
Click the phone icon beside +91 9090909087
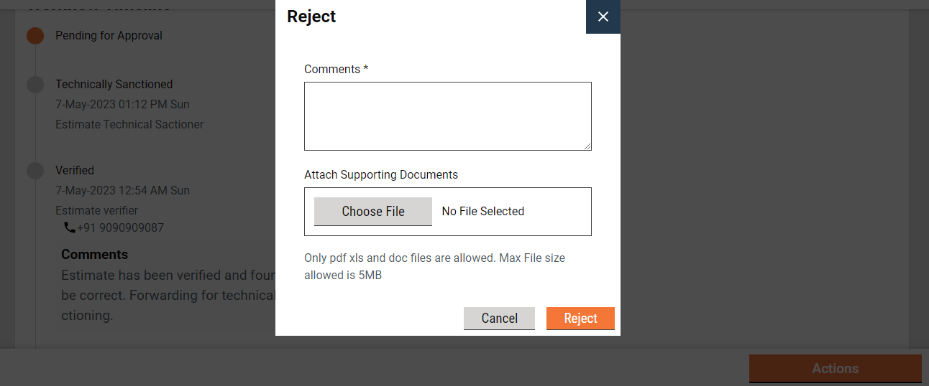[70, 227]
